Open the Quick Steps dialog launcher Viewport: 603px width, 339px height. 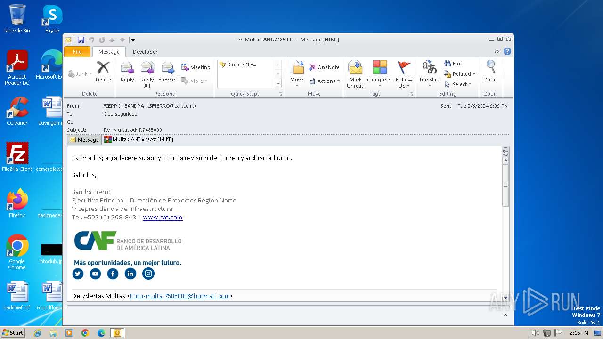point(281,94)
